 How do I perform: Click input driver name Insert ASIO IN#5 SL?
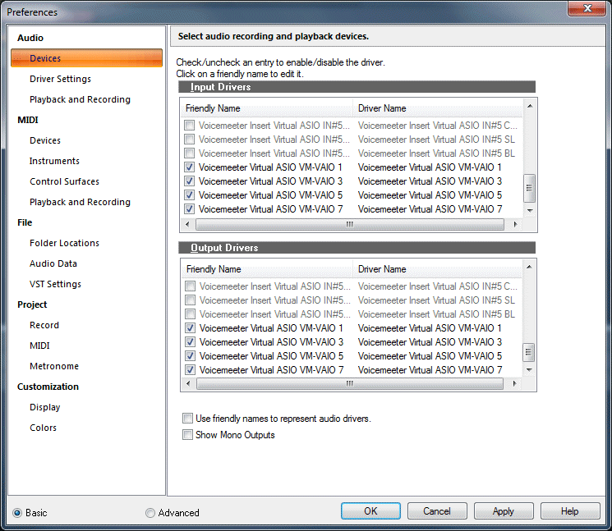click(436, 140)
